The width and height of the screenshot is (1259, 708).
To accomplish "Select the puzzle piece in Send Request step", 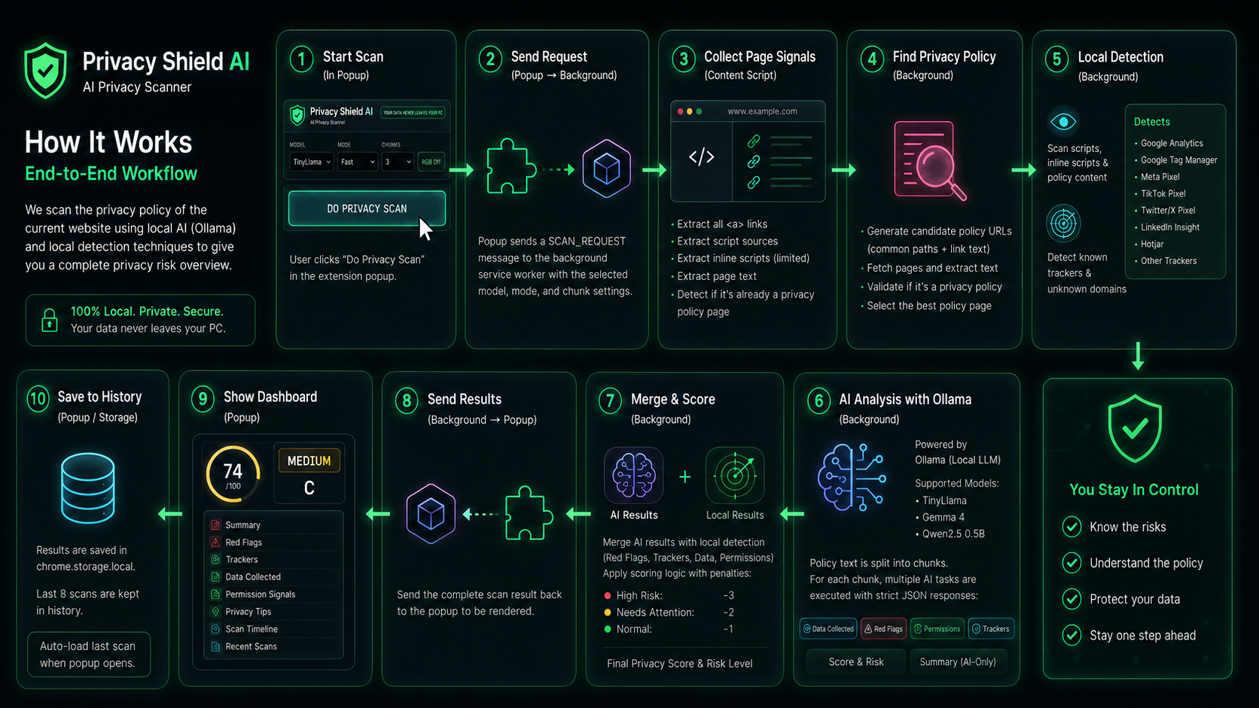I will coord(511,167).
